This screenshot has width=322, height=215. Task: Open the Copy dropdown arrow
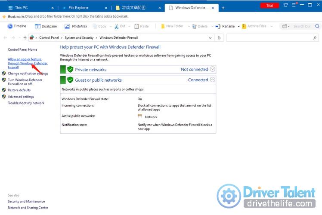[x=111, y=27]
